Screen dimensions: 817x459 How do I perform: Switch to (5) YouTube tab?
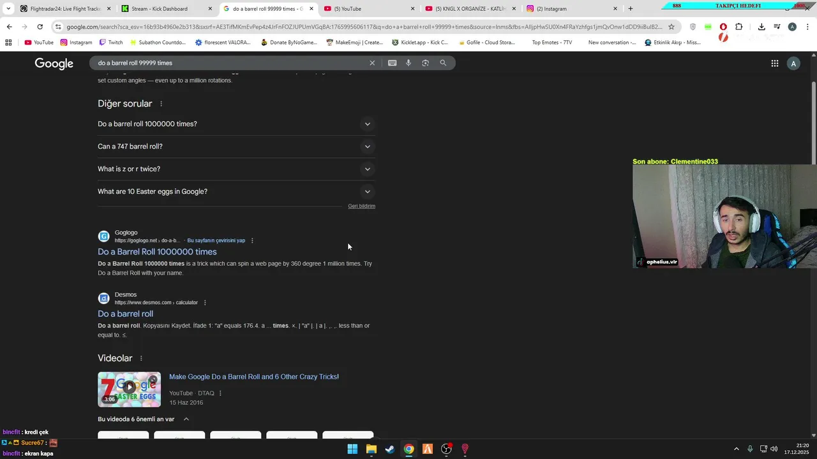pyautogui.click(x=369, y=9)
